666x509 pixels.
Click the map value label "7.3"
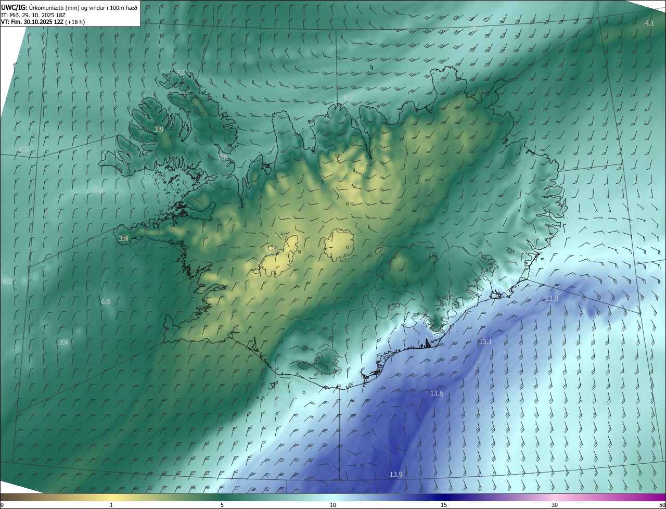(181, 72)
